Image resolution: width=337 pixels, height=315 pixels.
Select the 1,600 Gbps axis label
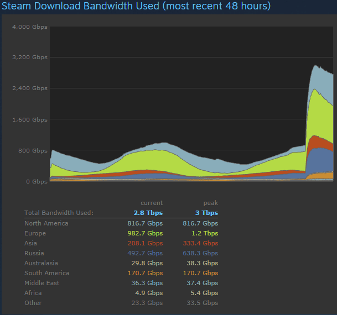coord(30,120)
